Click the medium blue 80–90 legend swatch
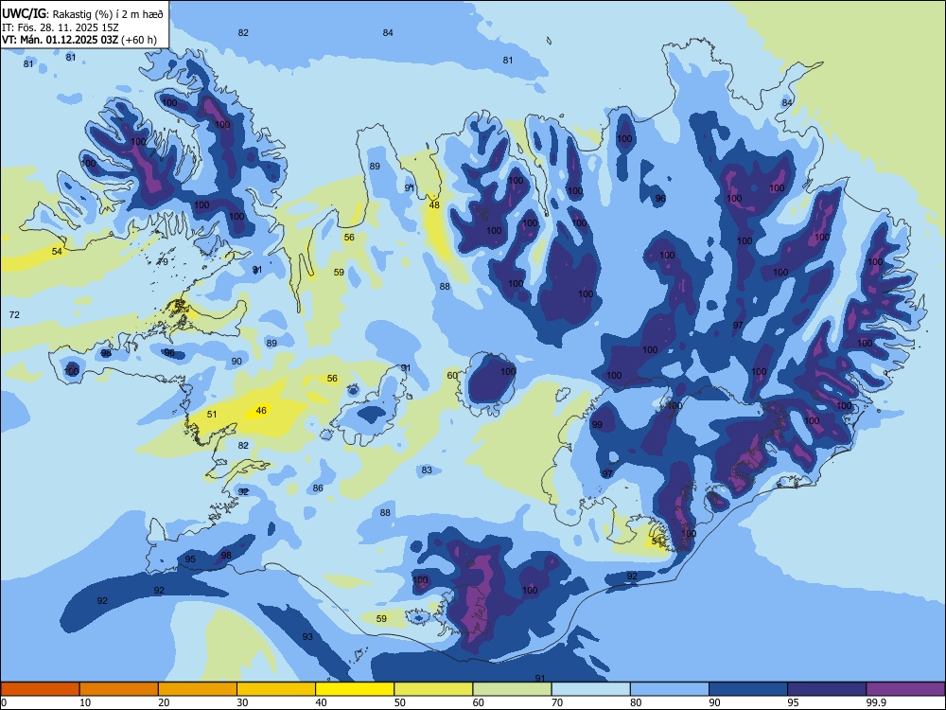This screenshot has width=946, height=710. click(x=670, y=689)
